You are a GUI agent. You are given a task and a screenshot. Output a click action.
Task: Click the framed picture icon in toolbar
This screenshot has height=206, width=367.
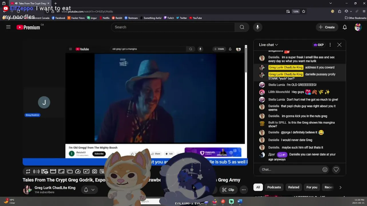[x=61, y=171]
